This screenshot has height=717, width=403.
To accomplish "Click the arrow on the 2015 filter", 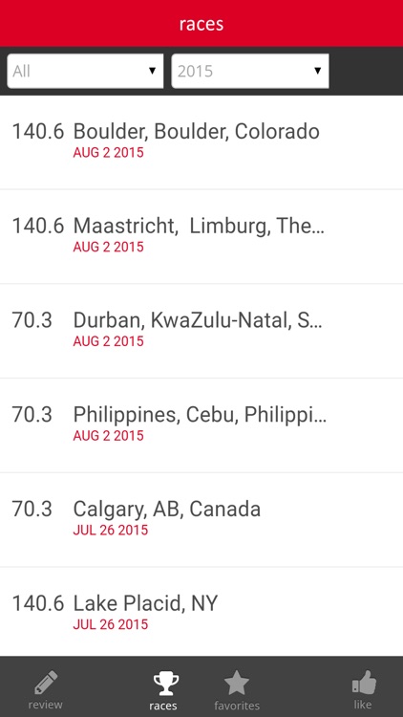I will [x=317, y=71].
